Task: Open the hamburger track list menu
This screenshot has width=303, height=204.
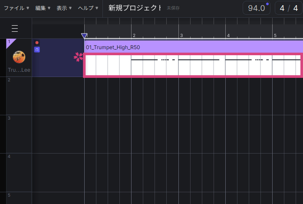Action: [x=15, y=29]
